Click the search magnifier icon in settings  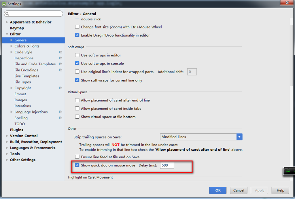pyautogui.click(x=7, y=14)
